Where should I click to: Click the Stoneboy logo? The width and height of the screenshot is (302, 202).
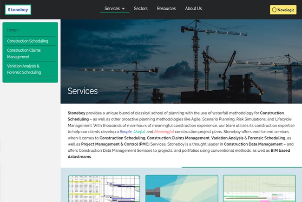[x=18, y=10]
